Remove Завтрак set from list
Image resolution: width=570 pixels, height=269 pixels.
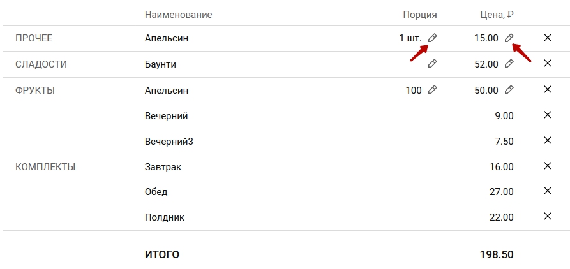click(548, 166)
